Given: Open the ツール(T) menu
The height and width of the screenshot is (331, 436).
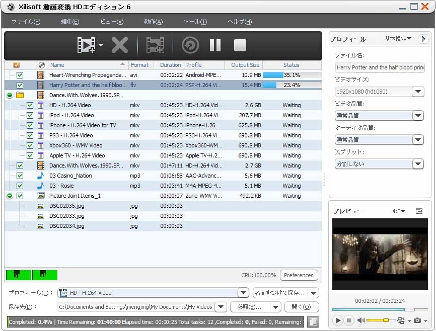Looking at the screenshot, I should 195,22.
